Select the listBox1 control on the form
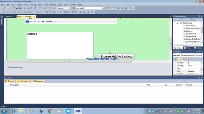This screenshot has width=204, height=114. (x=60, y=46)
